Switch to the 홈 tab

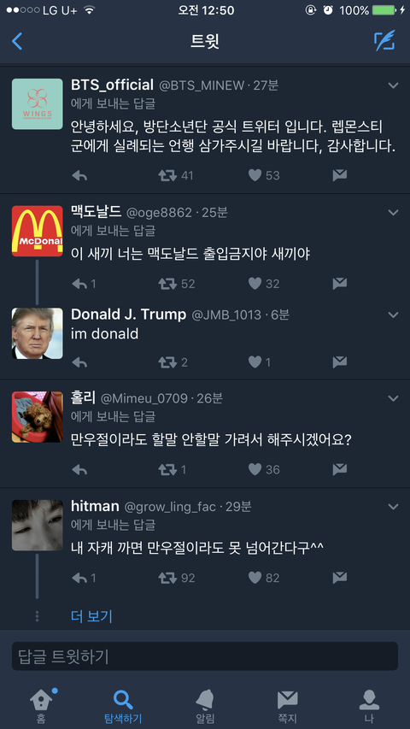[x=41, y=704]
